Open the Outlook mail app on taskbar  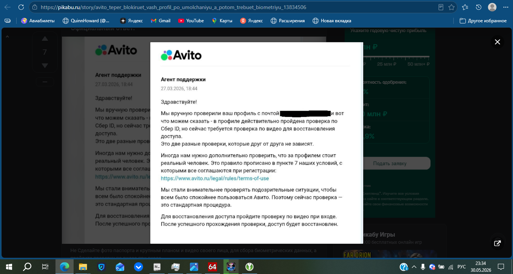(x=120, y=267)
